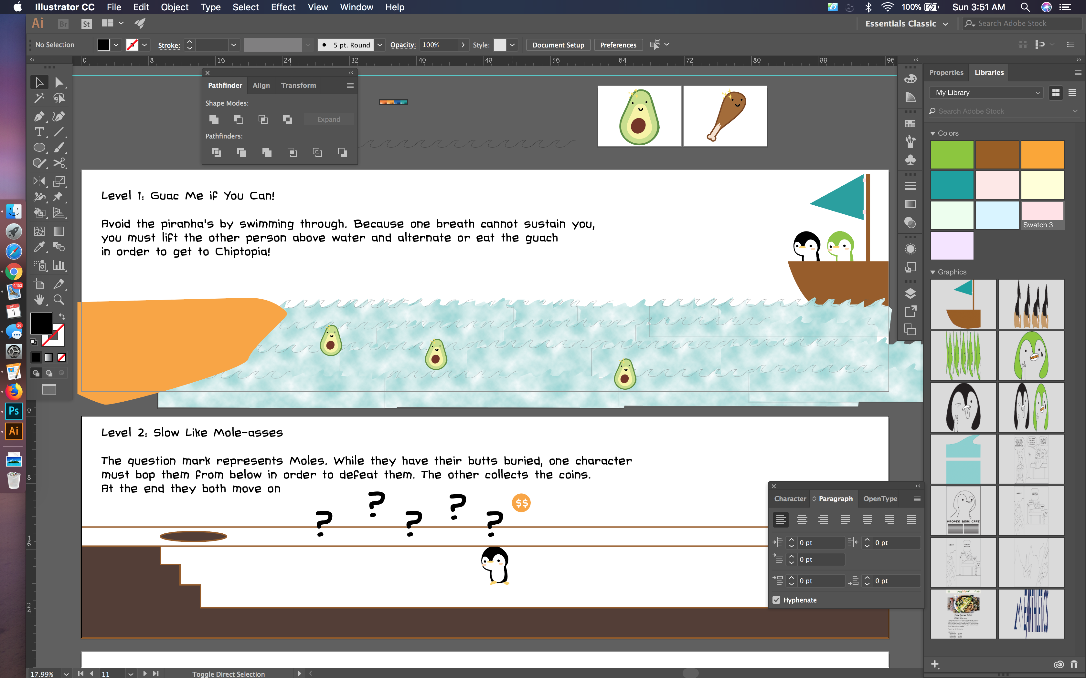The width and height of the screenshot is (1086, 678).
Task: Toggle the Hyphenate checkbox
Action: point(776,600)
